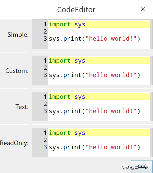Viewport: 153px width, 173px height.
Task: Click 'import sys' line in Custom editor
Action: click(67, 61)
